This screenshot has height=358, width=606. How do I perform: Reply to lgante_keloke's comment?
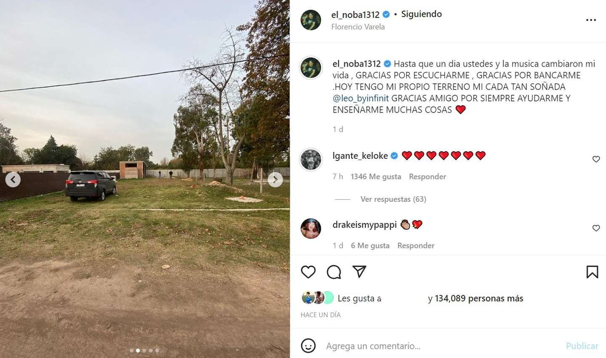coord(427,176)
